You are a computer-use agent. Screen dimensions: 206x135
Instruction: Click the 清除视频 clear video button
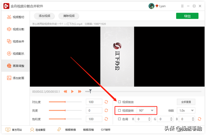tap(69, 16)
